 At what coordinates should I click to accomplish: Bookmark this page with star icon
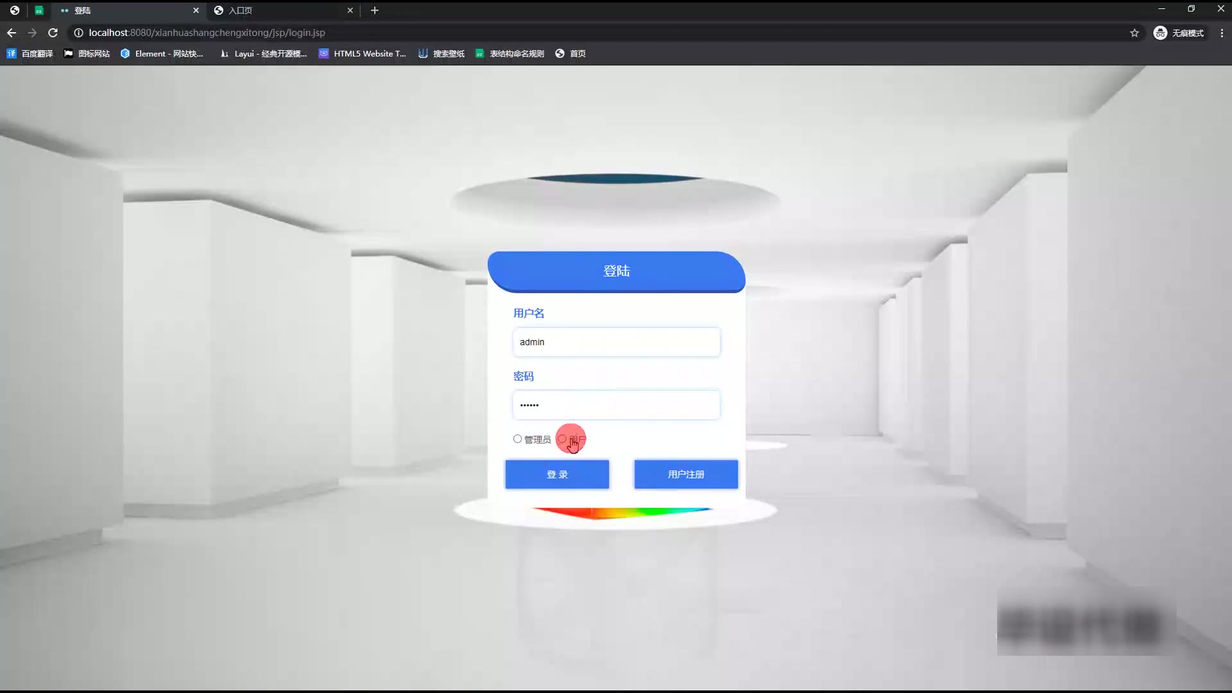click(x=1134, y=33)
